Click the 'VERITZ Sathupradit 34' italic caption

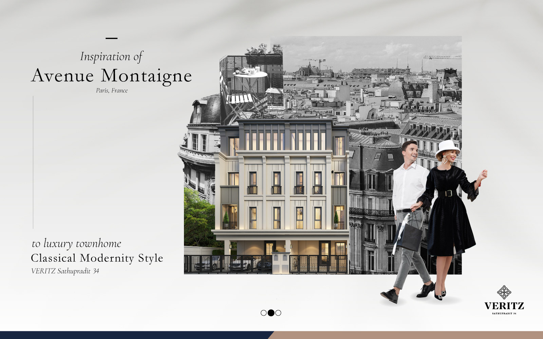tap(65, 271)
